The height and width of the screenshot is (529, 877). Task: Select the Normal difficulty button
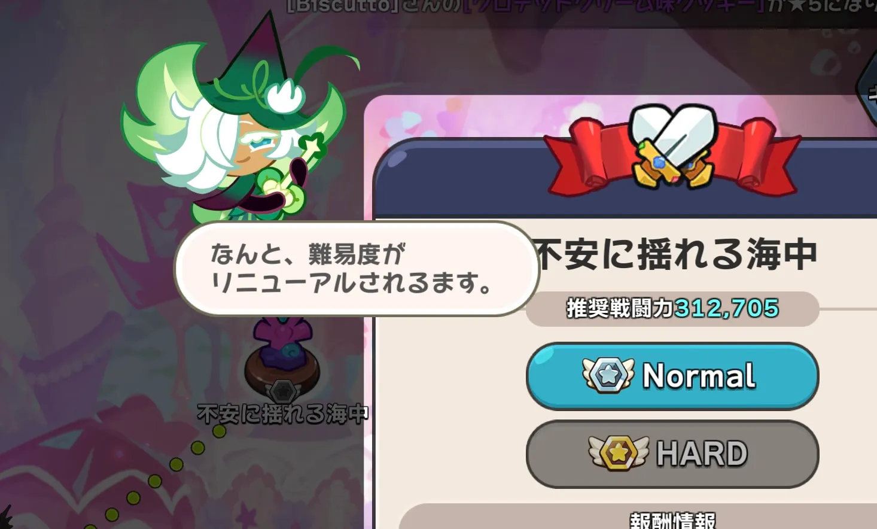point(672,376)
